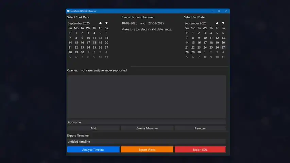Go to previous month in End Date calendar
Viewport: 290px width, 163px height.
pyautogui.click(x=217, y=23)
